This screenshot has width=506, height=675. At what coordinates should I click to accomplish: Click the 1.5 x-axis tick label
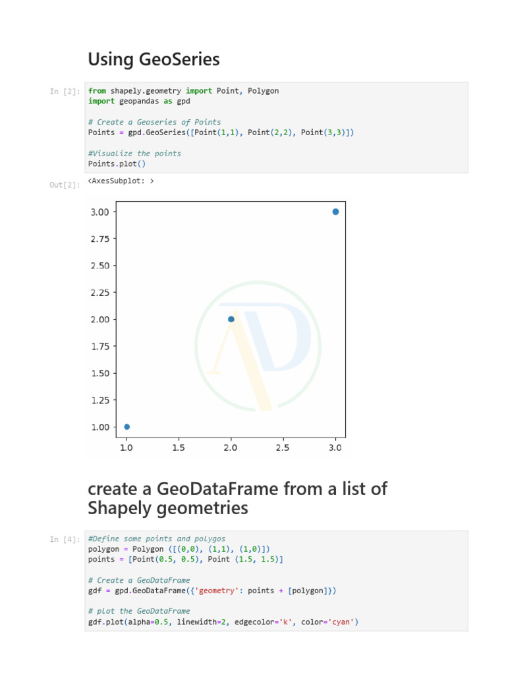coord(178,448)
